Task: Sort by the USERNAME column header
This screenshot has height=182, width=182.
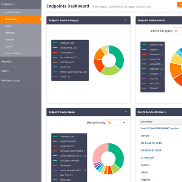Action: click(x=147, y=122)
